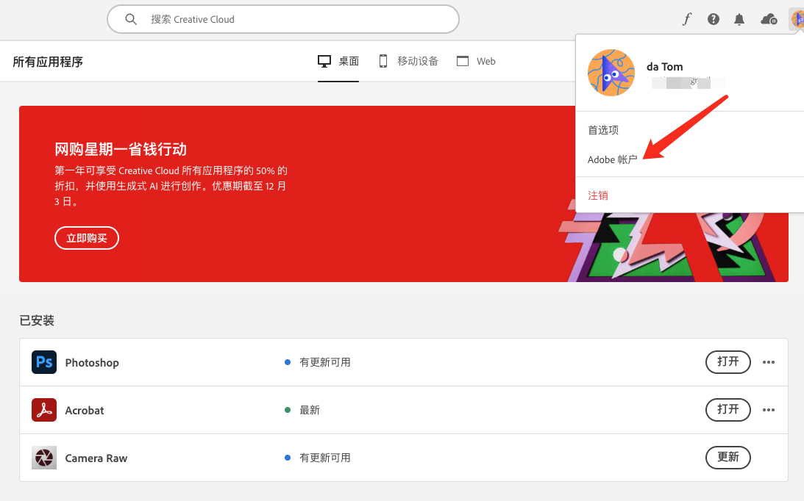Image resolution: width=804 pixels, height=501 pixels.
Task: Switch to the Web tab
Action: [476, 62]
